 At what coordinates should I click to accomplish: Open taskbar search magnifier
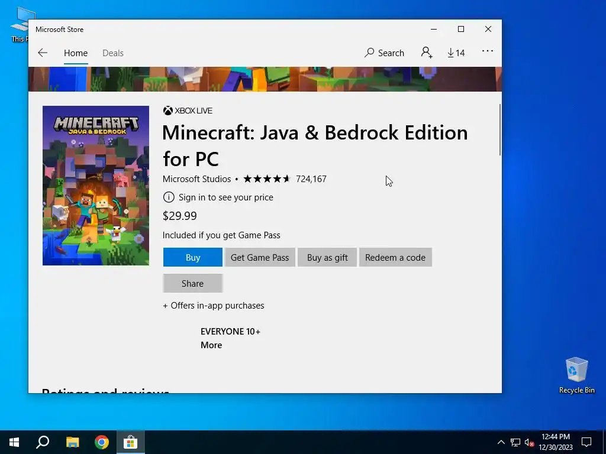[43, 442]
